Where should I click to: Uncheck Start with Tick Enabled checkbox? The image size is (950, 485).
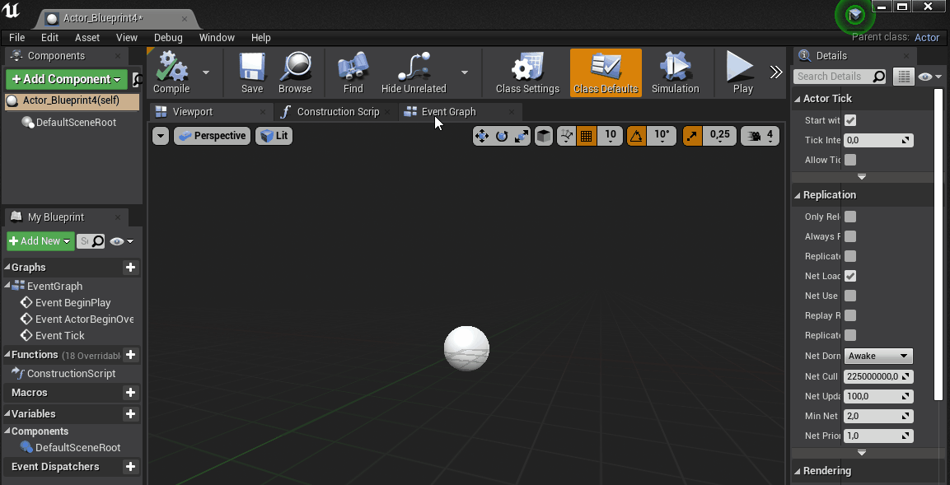[850, 120]
